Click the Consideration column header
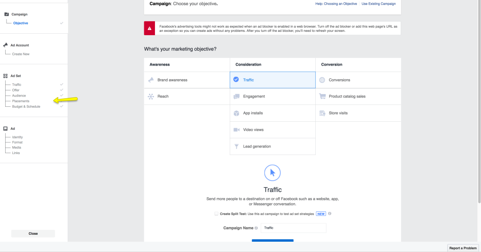The image size is (481, 252). tap(248, 65)
